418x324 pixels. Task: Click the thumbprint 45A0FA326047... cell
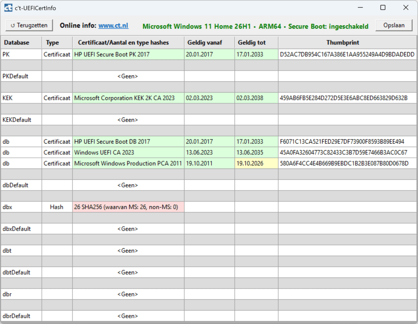click(347, 152)
